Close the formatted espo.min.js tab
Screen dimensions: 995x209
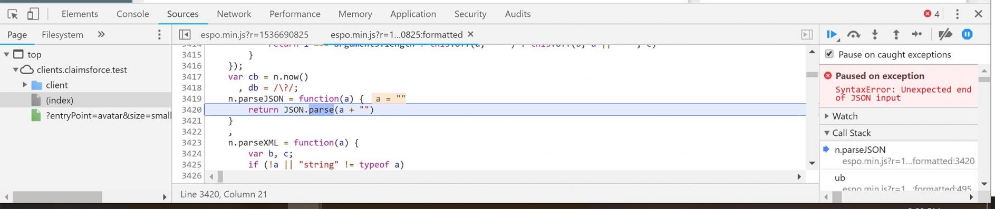(471, 34)
